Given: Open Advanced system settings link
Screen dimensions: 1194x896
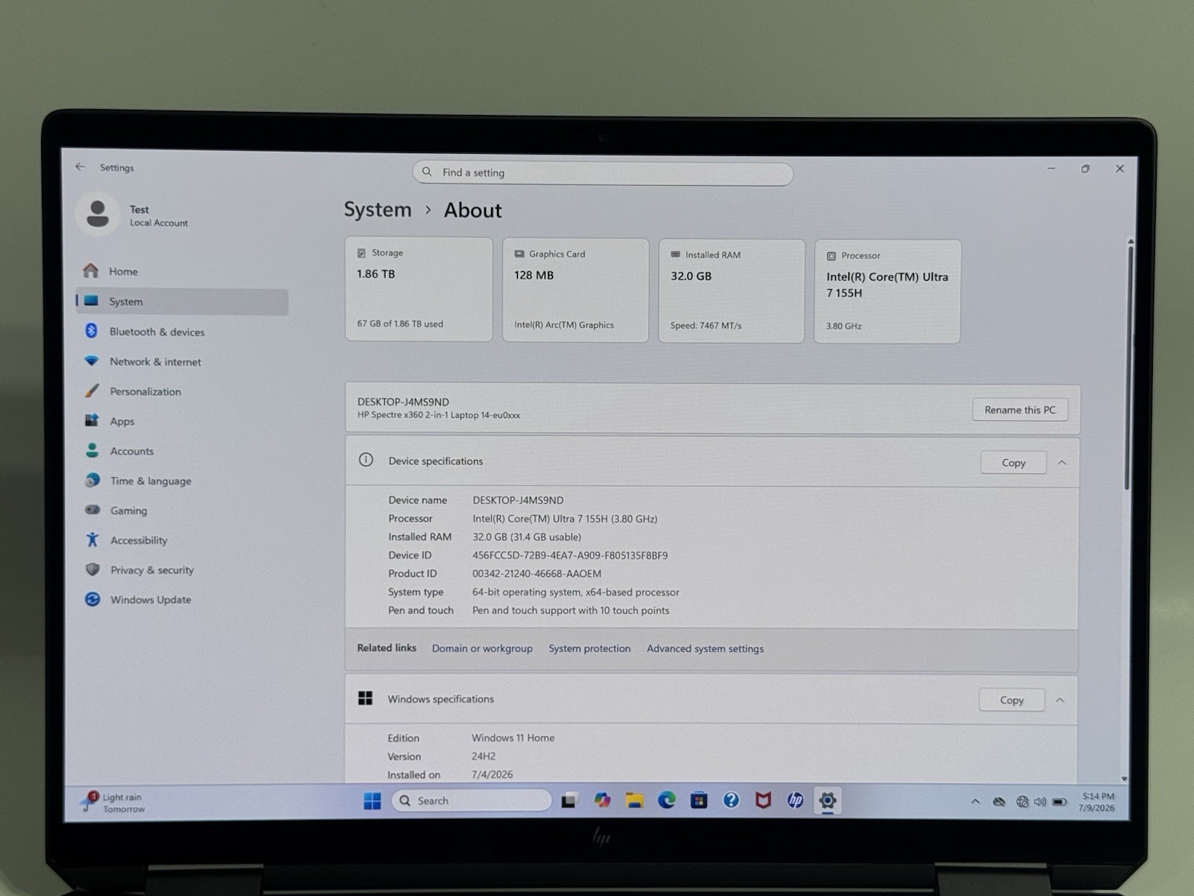Looking at the screenshot, I should pyautogui.click(x=705, y=648).
